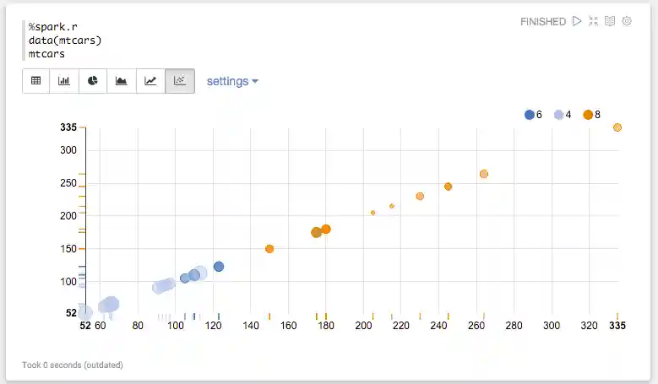
Task: Click the hide editor collapse icon
Action: click(593, 21)
